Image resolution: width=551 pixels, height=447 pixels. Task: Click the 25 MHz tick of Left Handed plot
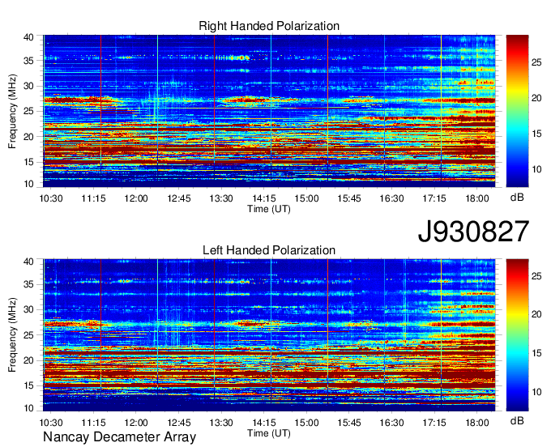28,335
